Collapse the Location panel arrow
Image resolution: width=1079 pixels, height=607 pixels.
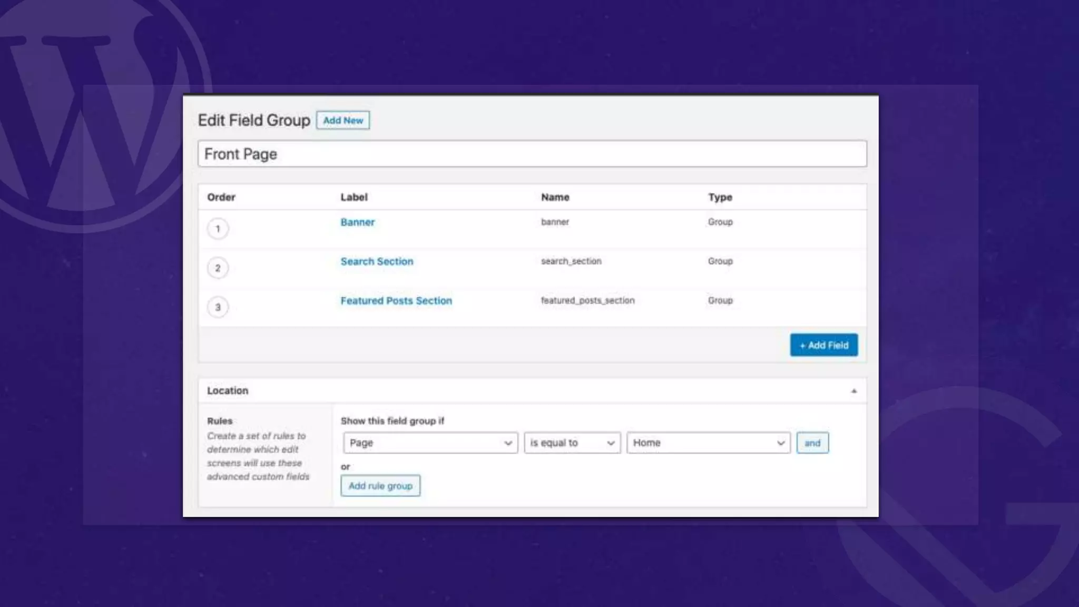coord(854,391)
